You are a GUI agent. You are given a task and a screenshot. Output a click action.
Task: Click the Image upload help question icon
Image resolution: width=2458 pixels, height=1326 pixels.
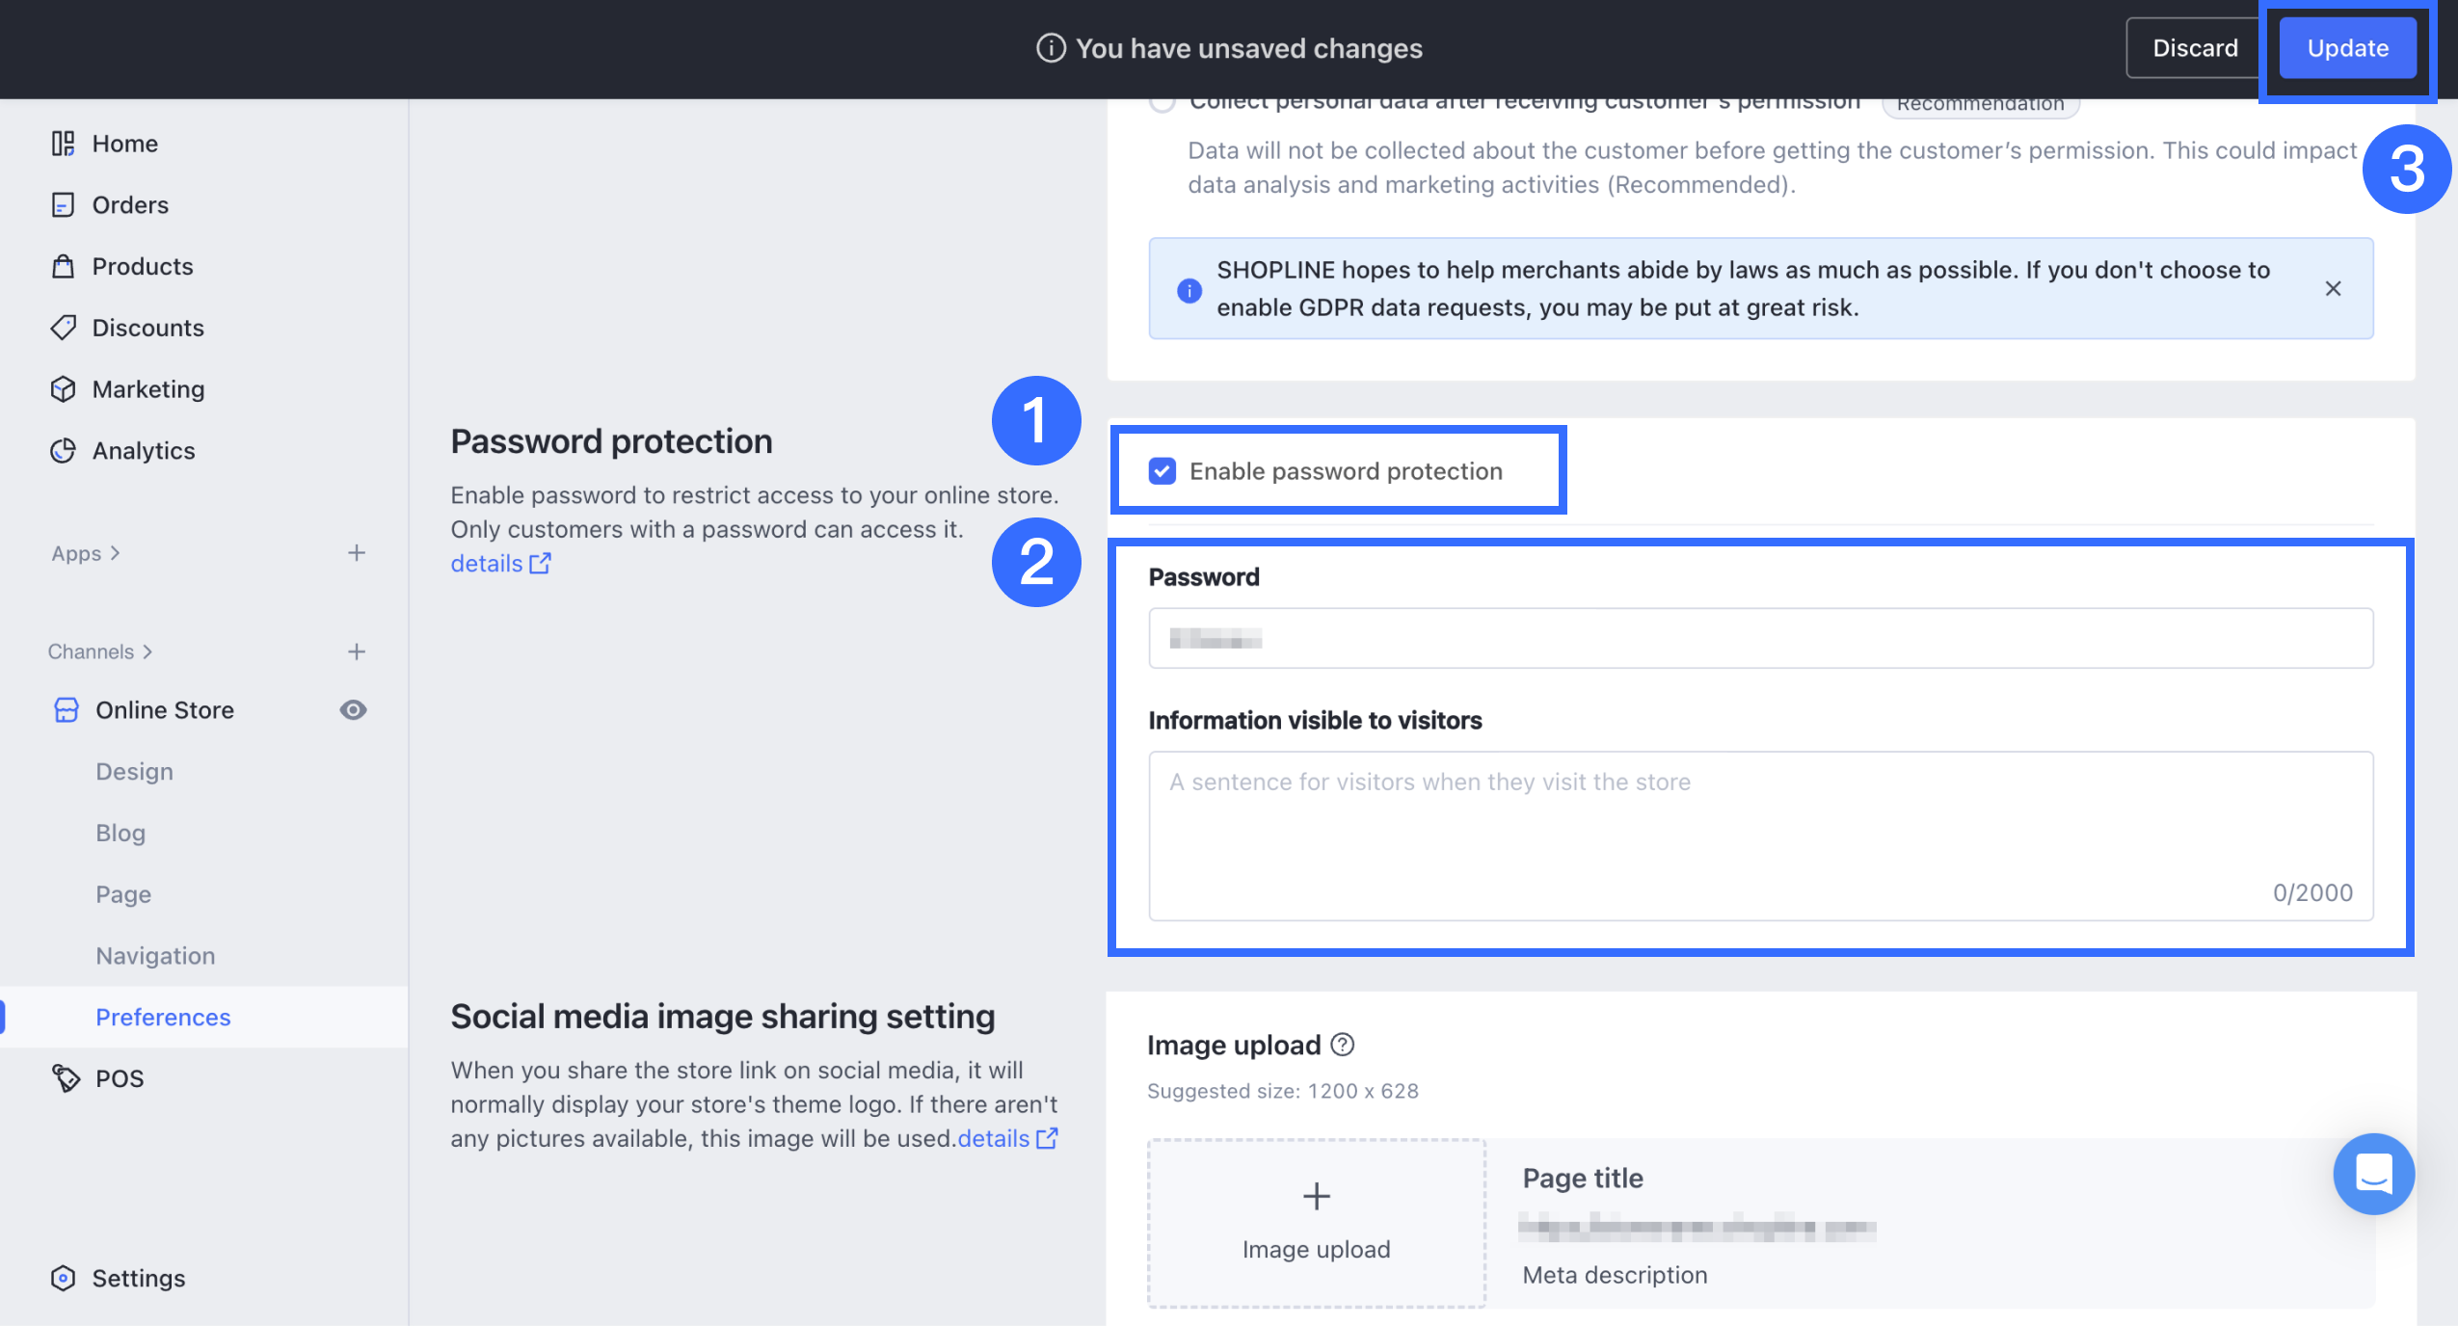point(1342,1045)
